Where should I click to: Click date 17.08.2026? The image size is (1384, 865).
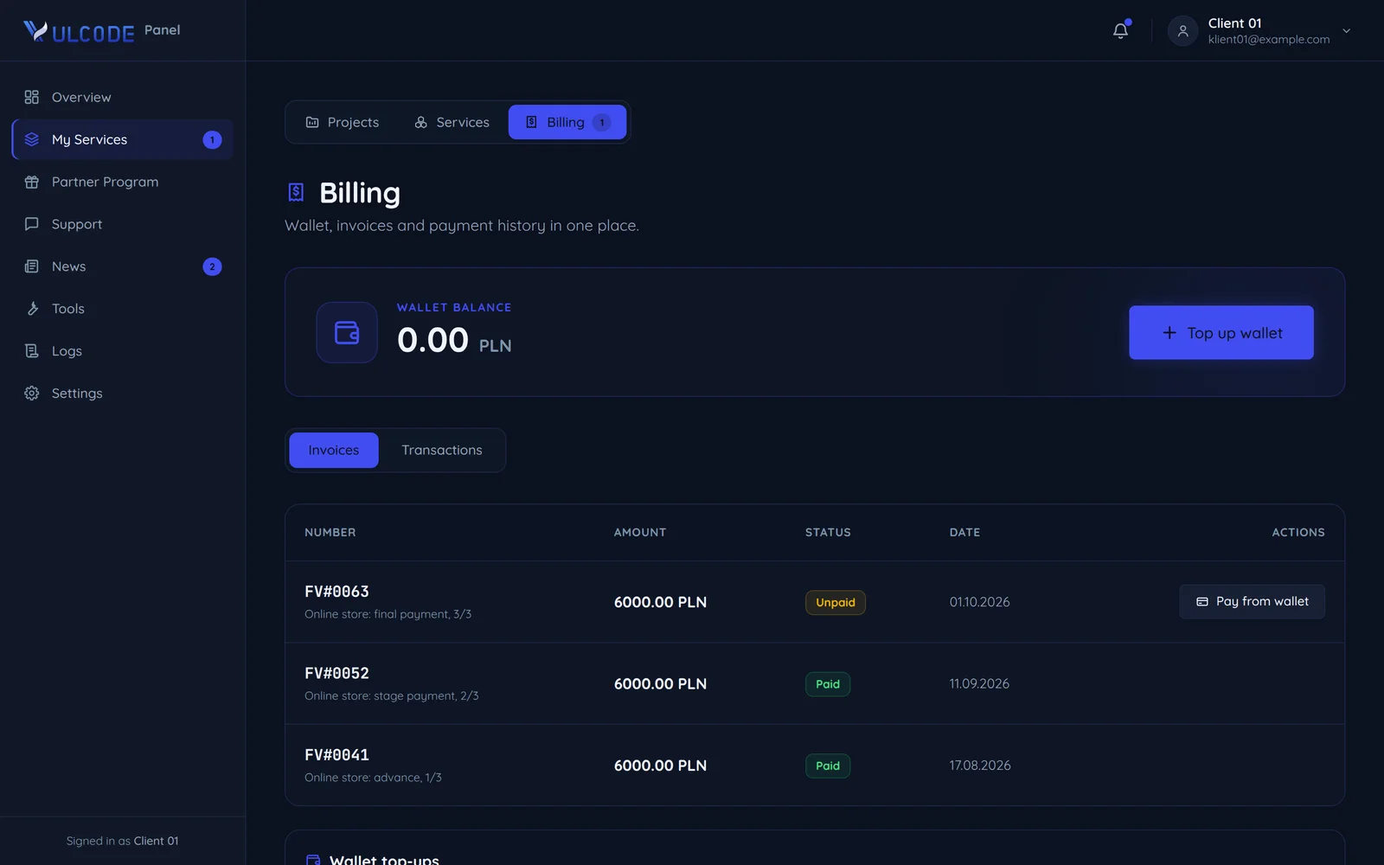tap(980, 766)
